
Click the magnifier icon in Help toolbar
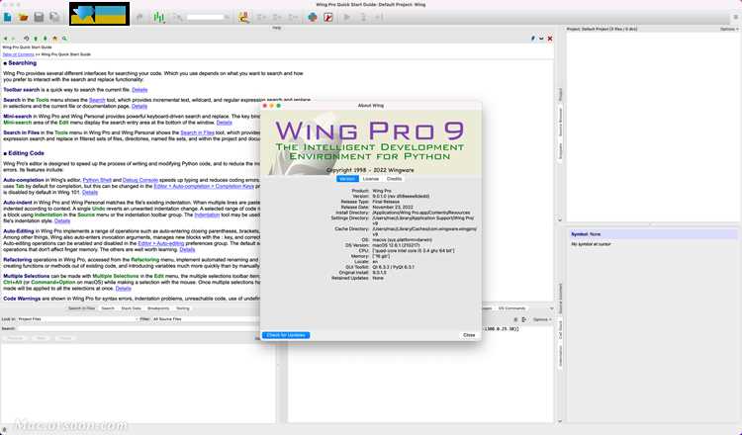click(x=64, y=39)
